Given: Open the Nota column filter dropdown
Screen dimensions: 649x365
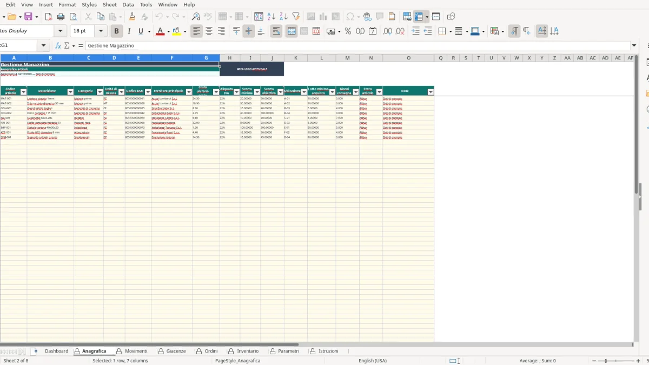Looking at the screenshot, I should (x=431, y=92).
